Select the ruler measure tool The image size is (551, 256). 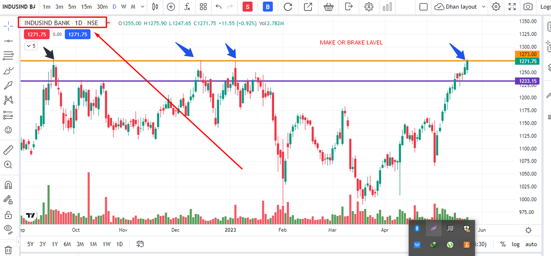click(8, 150)
